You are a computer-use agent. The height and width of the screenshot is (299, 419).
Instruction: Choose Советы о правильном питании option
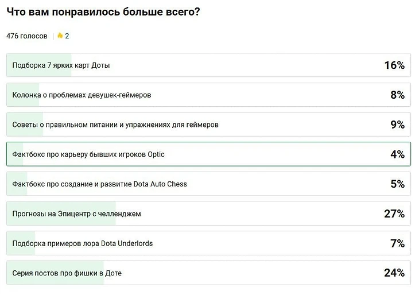pos(115,125)
